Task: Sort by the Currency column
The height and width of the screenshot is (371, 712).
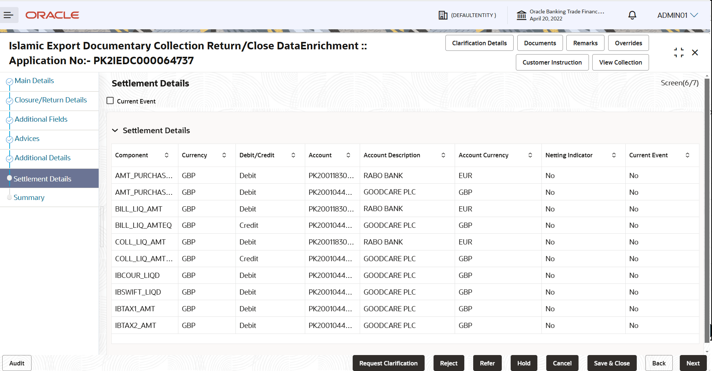Action: tap(224, 155)
